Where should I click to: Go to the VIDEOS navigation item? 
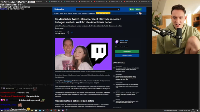tap(70, 13)
